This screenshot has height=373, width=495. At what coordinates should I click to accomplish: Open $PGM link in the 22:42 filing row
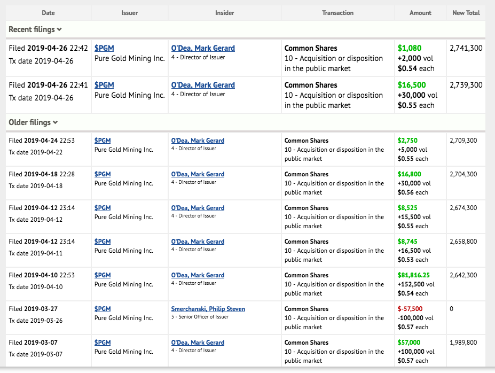(x=104, y=48)
